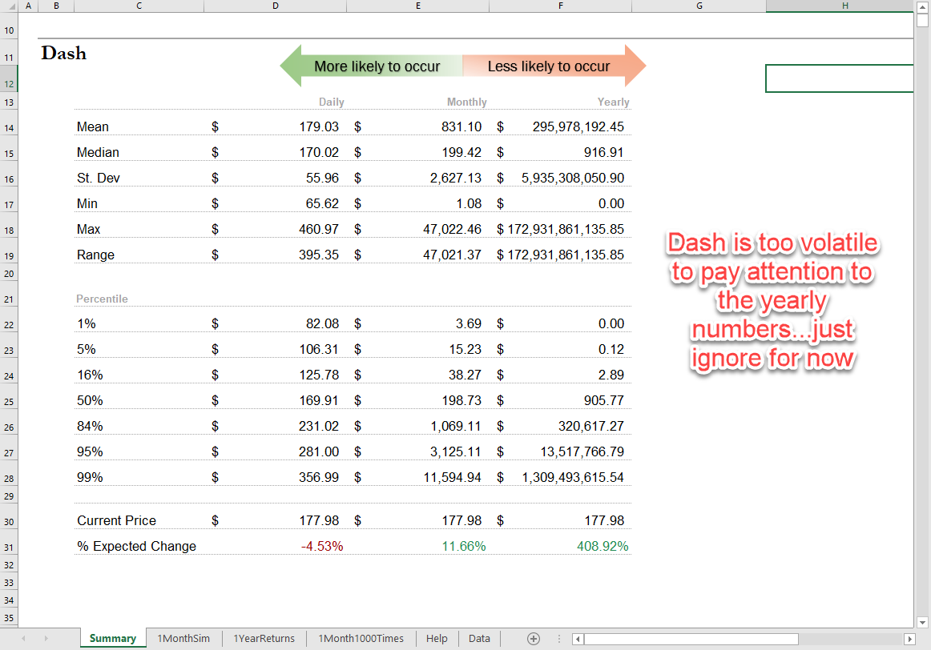The height and width of the screenshot is (650, 931).
Task: Open the Summary sheet tab
Action: pos(113,638)
